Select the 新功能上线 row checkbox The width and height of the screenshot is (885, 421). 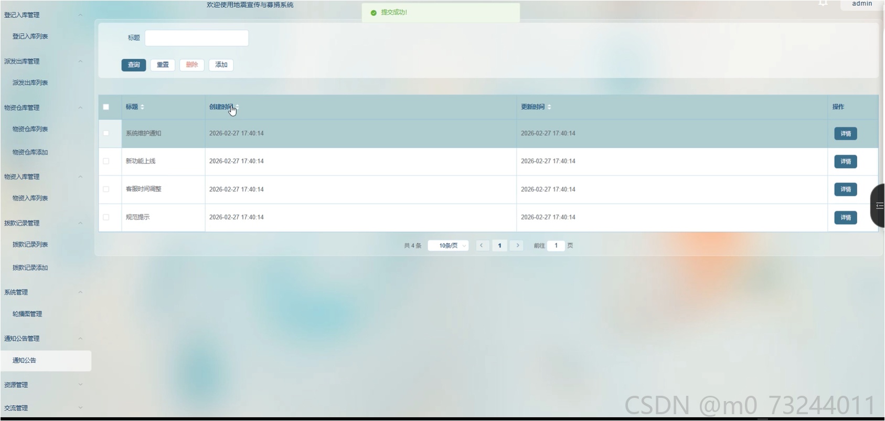[x=106, y=161]
